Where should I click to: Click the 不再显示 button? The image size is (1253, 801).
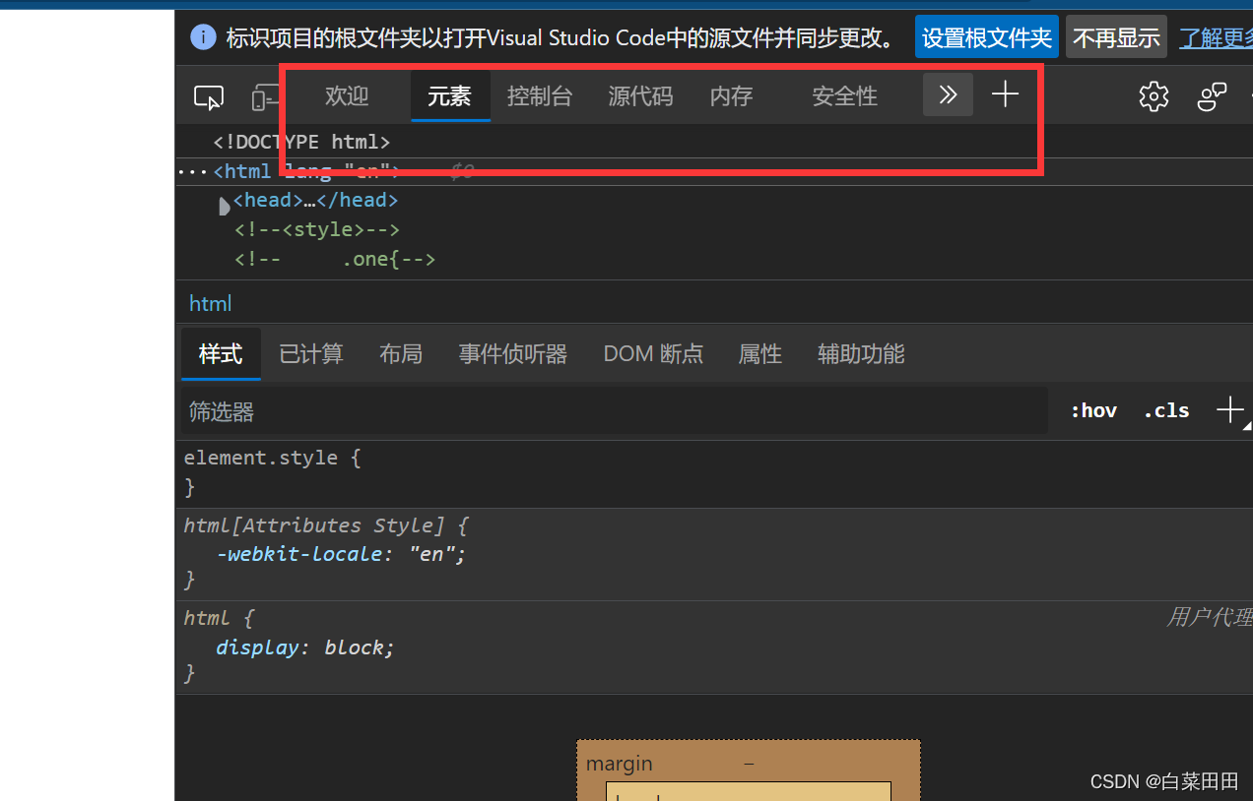click(1116, 37)
